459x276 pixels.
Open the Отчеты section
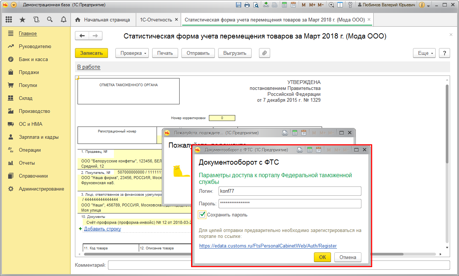click(27, 163)
